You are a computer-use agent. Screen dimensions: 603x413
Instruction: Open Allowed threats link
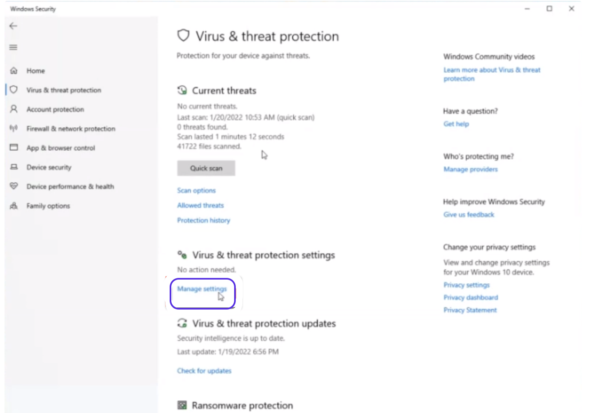[200, 205]
